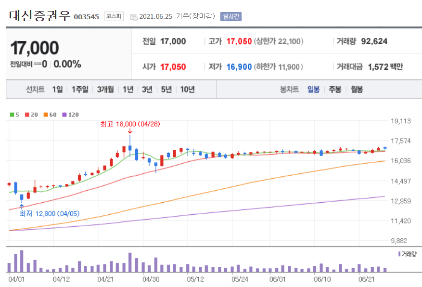The height and width of the screenshot is (287, 422).
Task: Click the 17,574 y-axis price label
Action: 401,141
